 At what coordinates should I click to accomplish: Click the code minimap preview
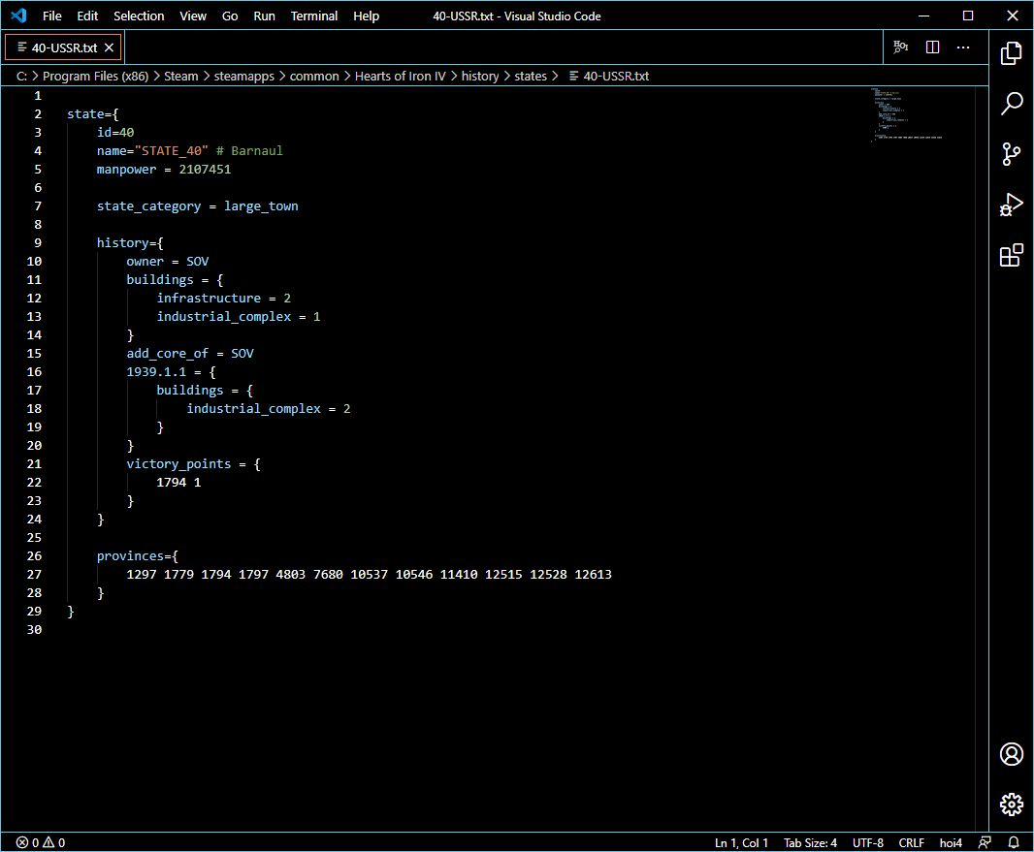(907, 114)
